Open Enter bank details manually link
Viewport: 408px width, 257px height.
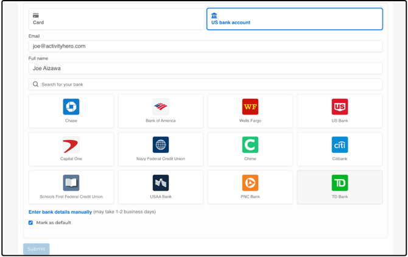click(60, 212)
